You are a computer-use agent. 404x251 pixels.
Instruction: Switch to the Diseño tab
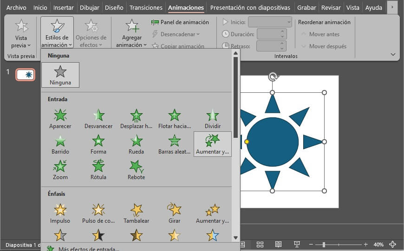point(114,8)
